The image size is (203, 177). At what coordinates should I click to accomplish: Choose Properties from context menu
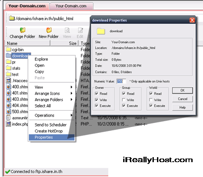pos(51,137)
